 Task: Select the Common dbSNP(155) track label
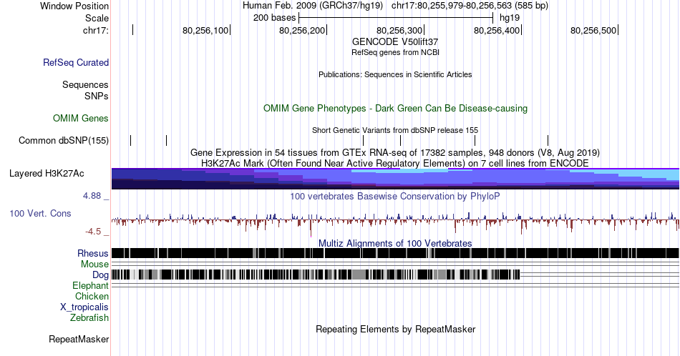coord(64,140)
